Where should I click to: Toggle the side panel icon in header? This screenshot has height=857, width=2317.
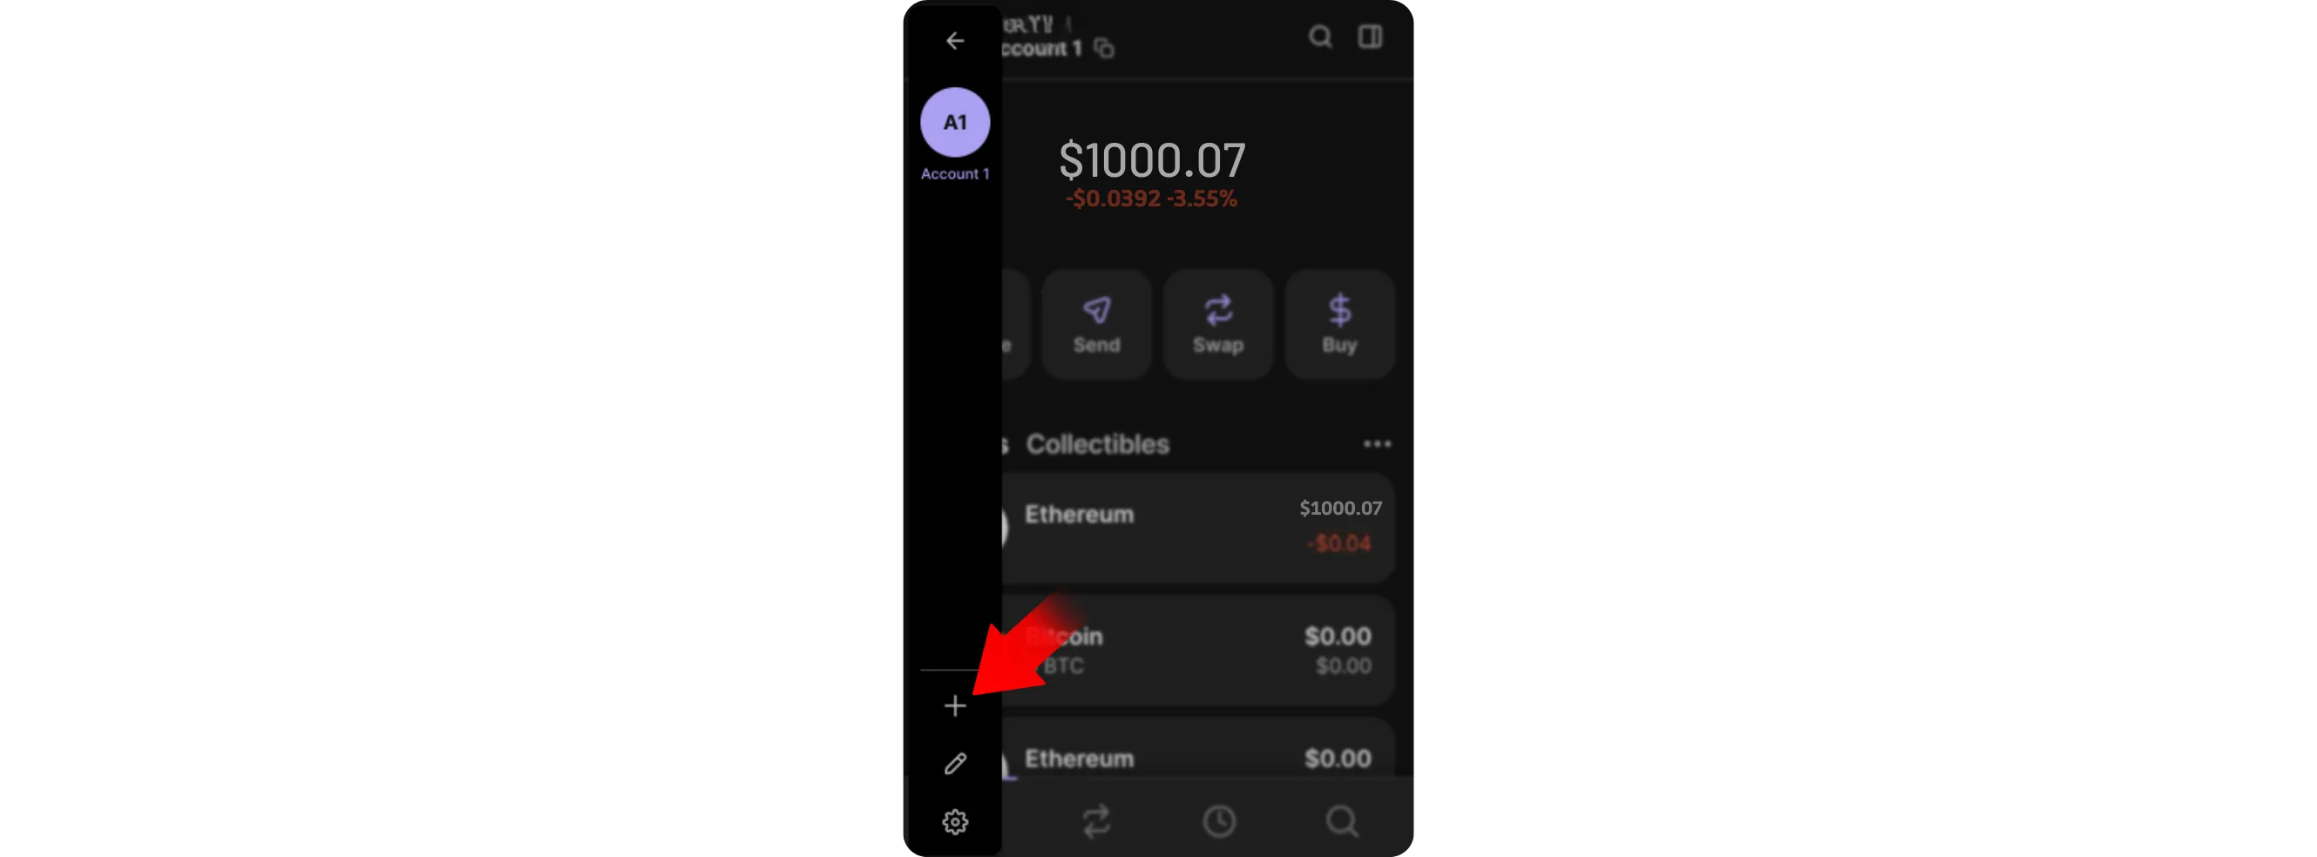(x=1370, y=37)
